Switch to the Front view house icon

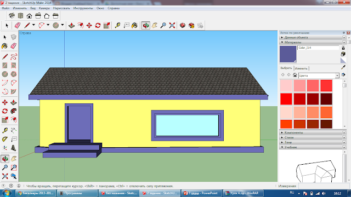29,16
